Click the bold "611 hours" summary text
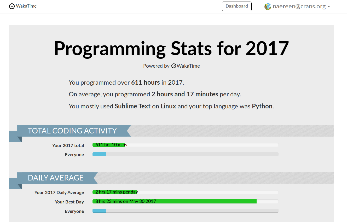The image size is (347, 222). [x=145, y=83]
